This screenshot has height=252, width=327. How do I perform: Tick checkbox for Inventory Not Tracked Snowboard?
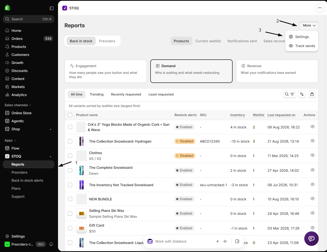(x=70, y=185)
